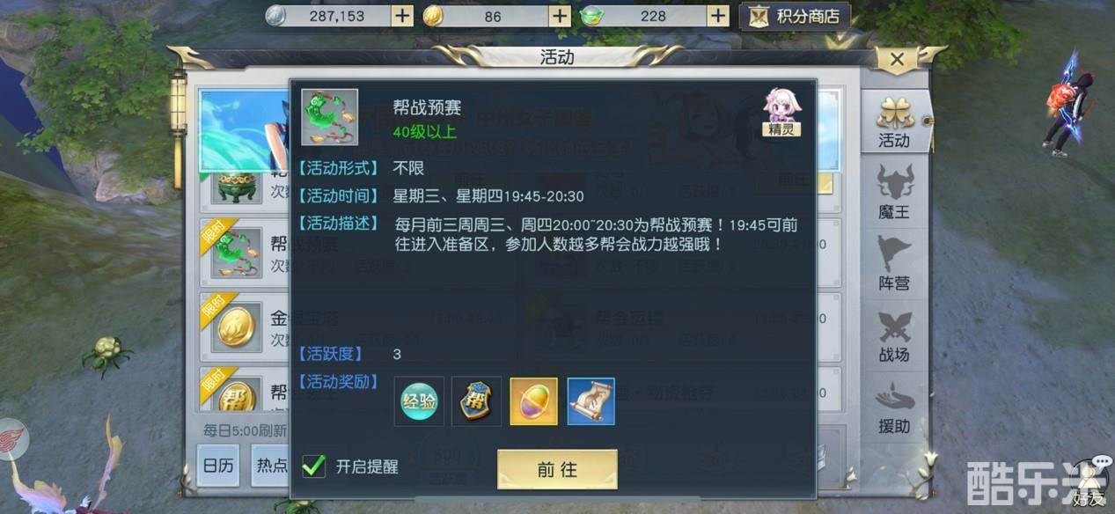Image resolution: width=1115 pixels, height=514 pixels.
Task: Open the 精灵 sprite helper icon
Action: [x=781, y=113]
